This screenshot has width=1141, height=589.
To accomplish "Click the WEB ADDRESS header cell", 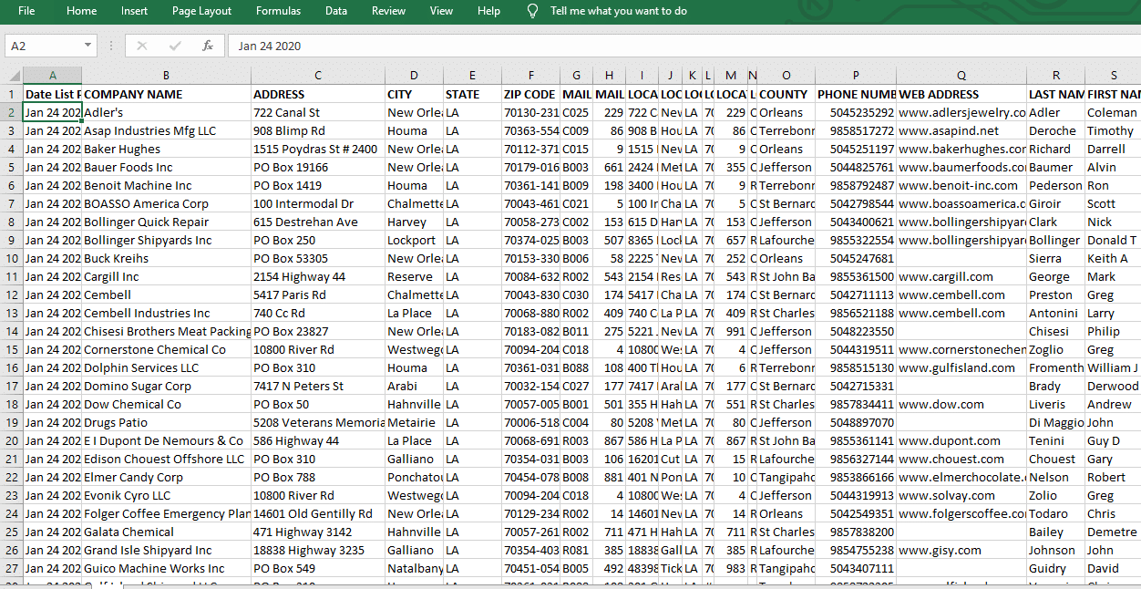I will tap(961, 94).
